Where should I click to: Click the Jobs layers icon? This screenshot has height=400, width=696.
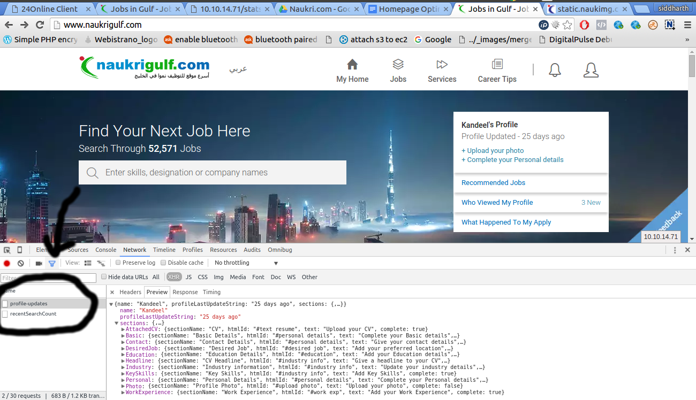398,64
